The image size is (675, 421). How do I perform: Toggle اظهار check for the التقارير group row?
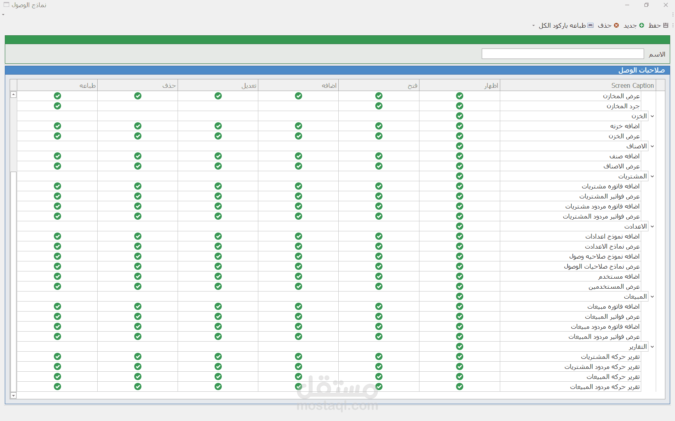460,346
